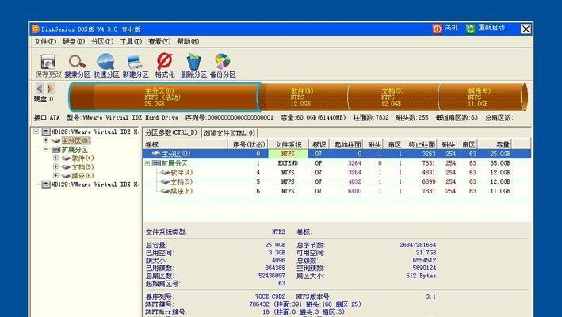Image resolution: width=562 pixels, height=317 pixels.
Task: Click the 总字节数 value 26847281664
Action: 418,245
